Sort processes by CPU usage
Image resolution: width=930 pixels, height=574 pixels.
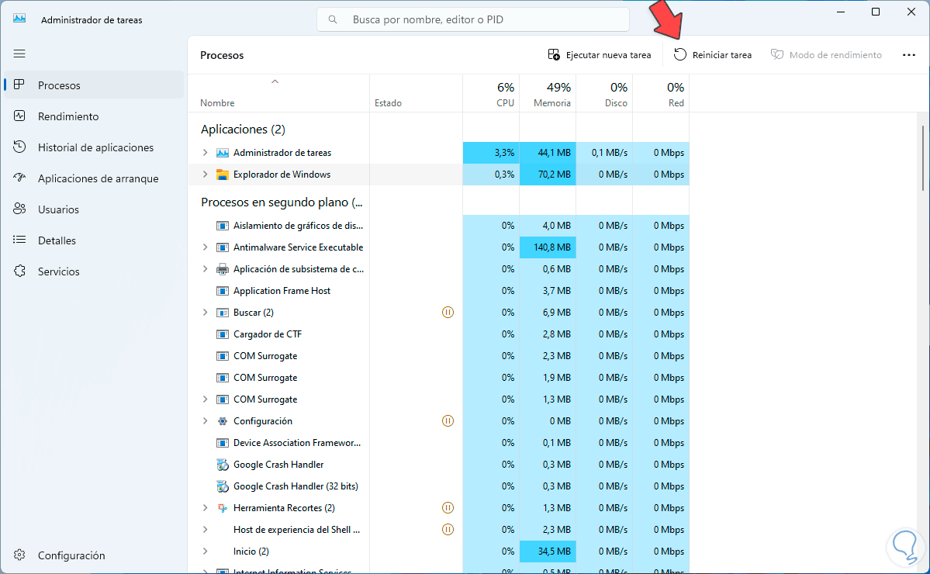coord(491,95)
